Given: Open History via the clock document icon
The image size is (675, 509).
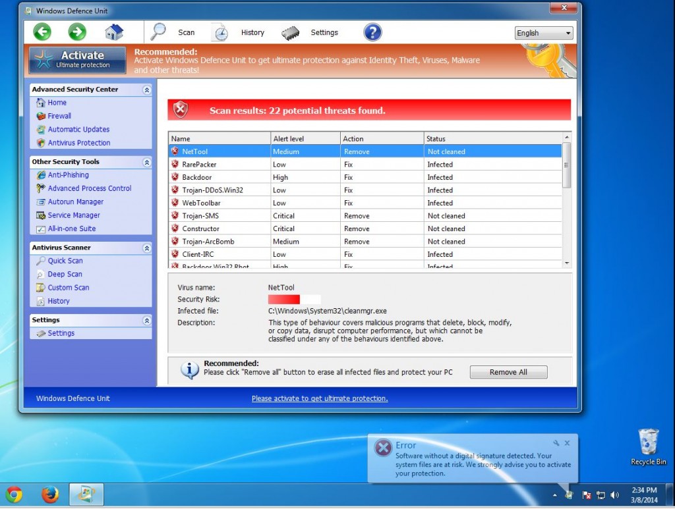Looking at the screenshot, I should point(220,32).
